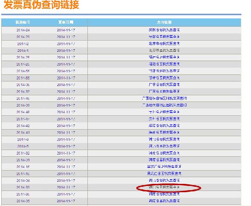Open the 广东省国税发票查询 link in row 2014-37
The image size is (251, 206).
pyautogui.click(x=164, y=92)
